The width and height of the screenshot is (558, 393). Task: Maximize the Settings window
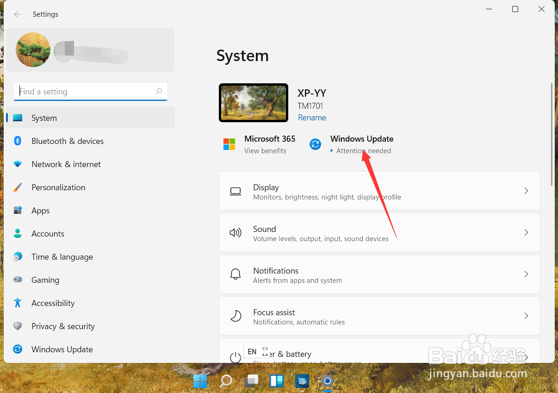(x=515, y=9)
